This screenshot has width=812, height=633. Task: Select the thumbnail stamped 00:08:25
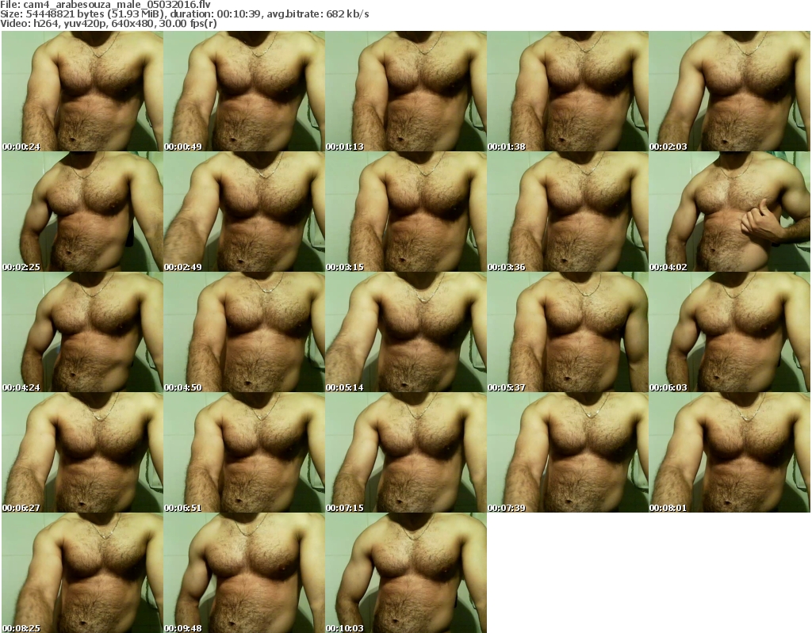[x=82, y=573]
